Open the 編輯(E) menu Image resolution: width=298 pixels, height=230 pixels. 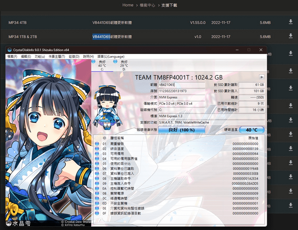[26, 56]
